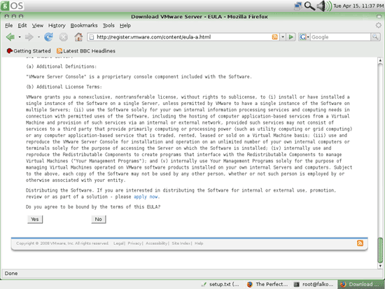The image size is (385, 289).
Task: Go to the Home page icon
Action: pyautogui.click(x=78, y=37)
